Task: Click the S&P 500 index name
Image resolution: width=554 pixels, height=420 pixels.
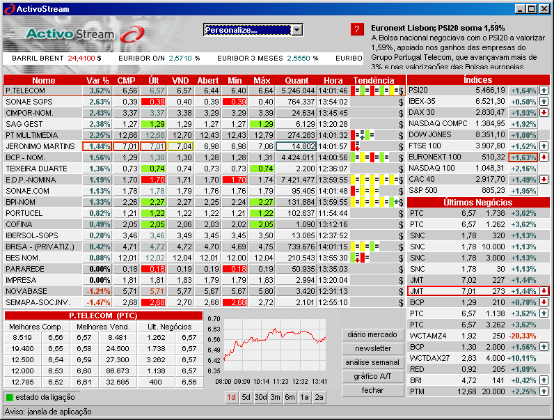Action: [423, 191]
